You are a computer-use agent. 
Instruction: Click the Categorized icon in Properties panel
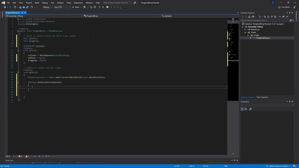coord(242,109)
